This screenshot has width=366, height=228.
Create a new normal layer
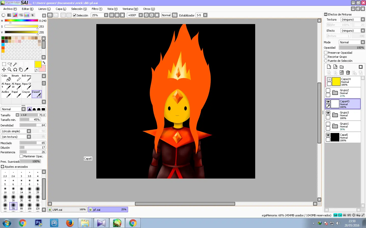point(329,67)
